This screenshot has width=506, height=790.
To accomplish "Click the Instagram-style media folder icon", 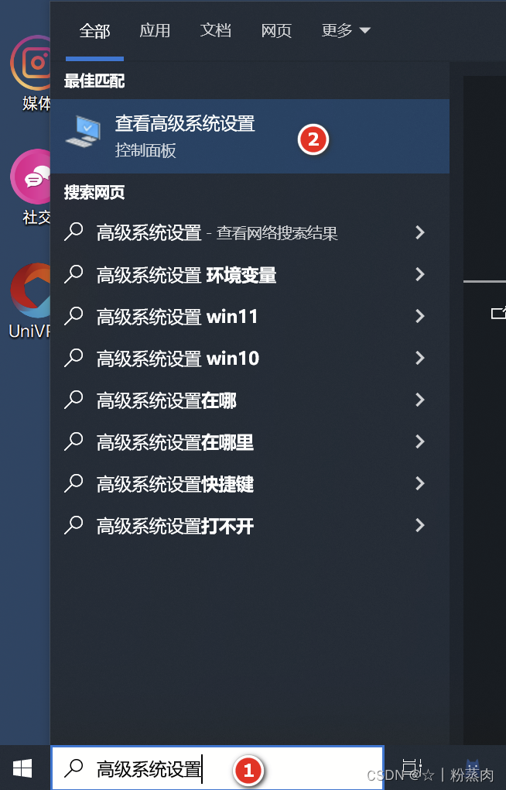I will coord(30,63).
